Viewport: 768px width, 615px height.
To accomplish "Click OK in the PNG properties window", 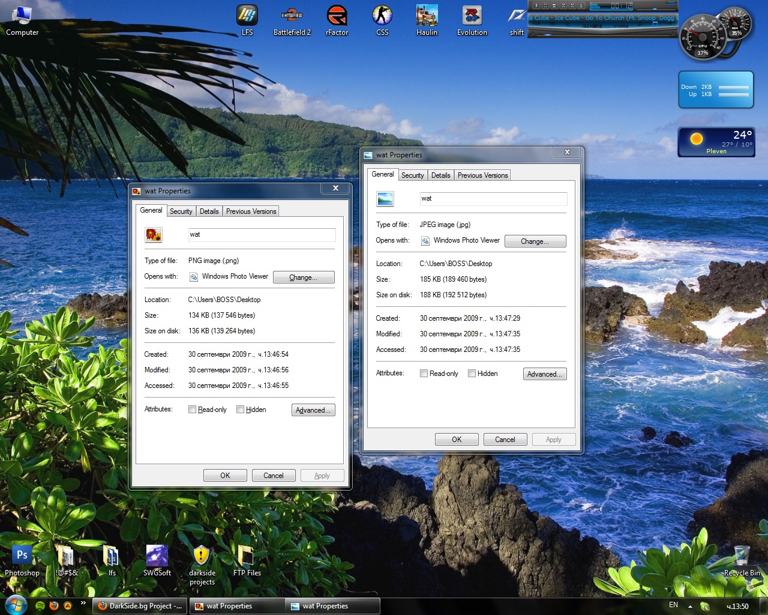I will click(225, 476).
